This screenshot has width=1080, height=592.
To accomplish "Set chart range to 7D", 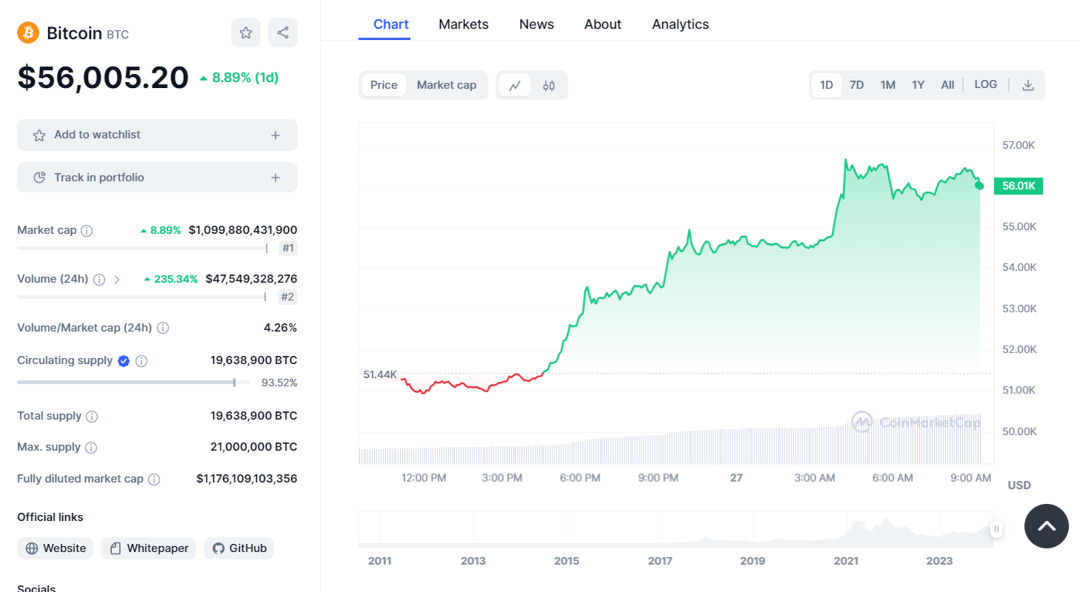I will pos(857,85).
